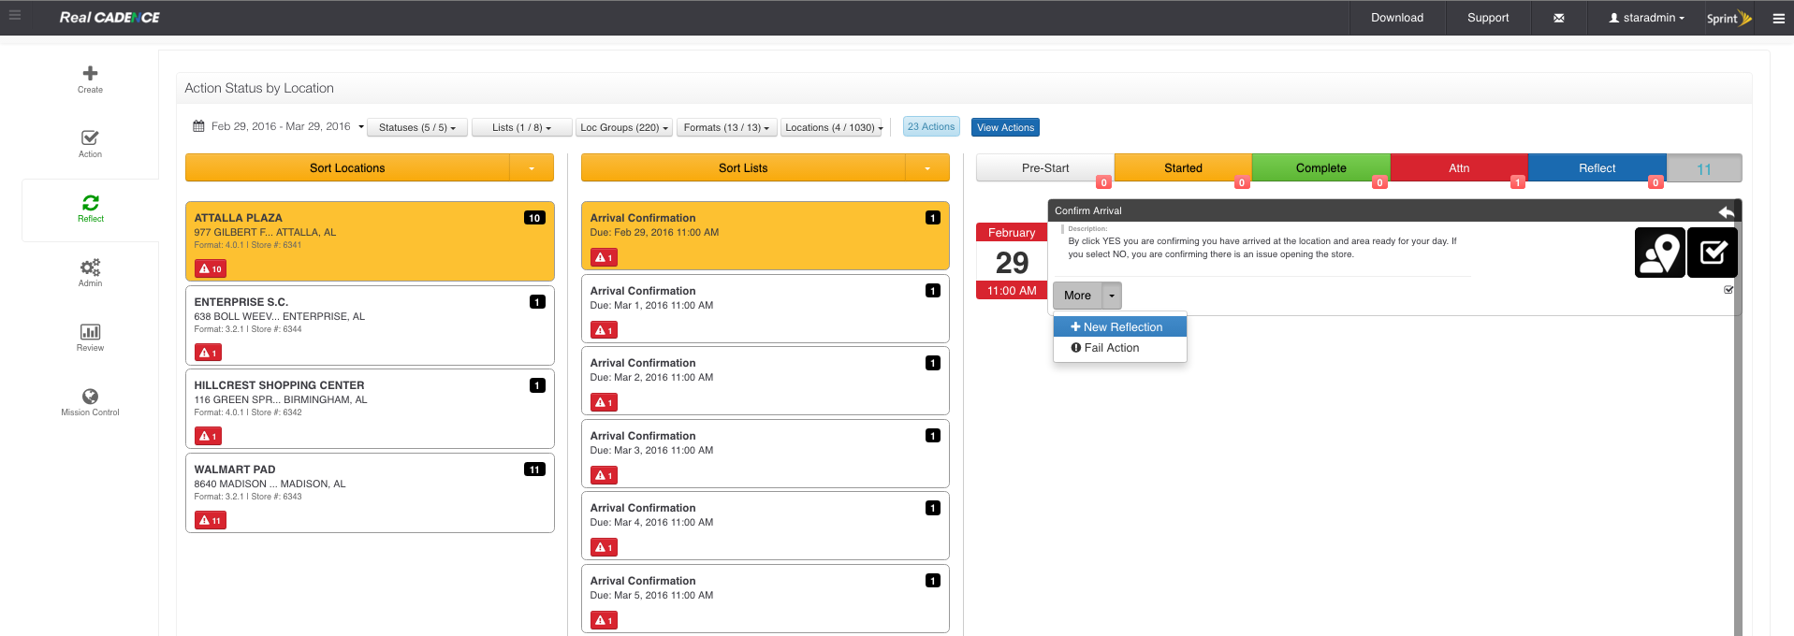This screenshot has height=636, width=1794.
Task: Click the location pin person icon
Action: 1659,253
